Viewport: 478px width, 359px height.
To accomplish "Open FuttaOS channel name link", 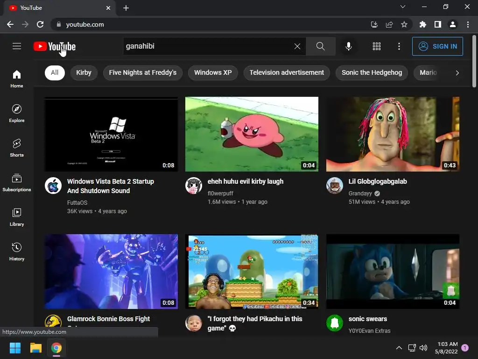I will click(x=77, y=203).
